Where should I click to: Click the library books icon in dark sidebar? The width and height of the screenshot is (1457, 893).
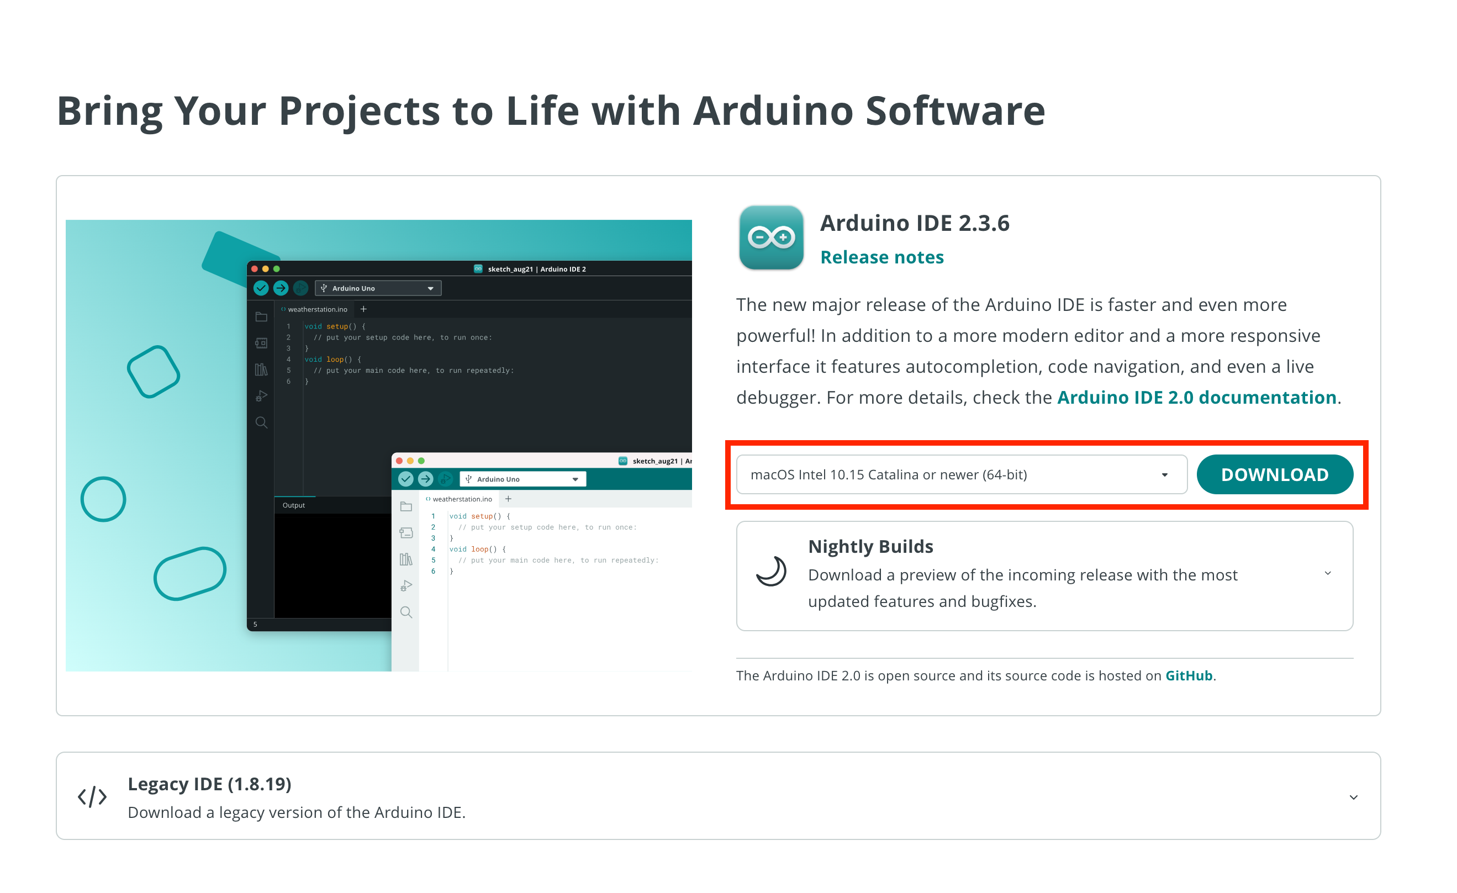[261, 369]
